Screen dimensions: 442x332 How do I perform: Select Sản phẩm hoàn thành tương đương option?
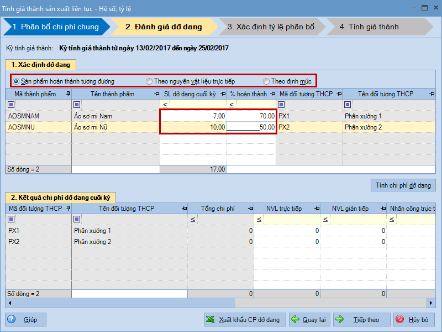(17, 81)
